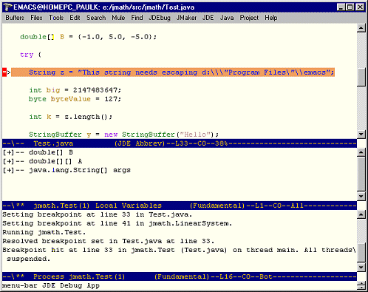Click scroll down arrow of Process output pane
The image size is (368, 292).
(361, 268)
